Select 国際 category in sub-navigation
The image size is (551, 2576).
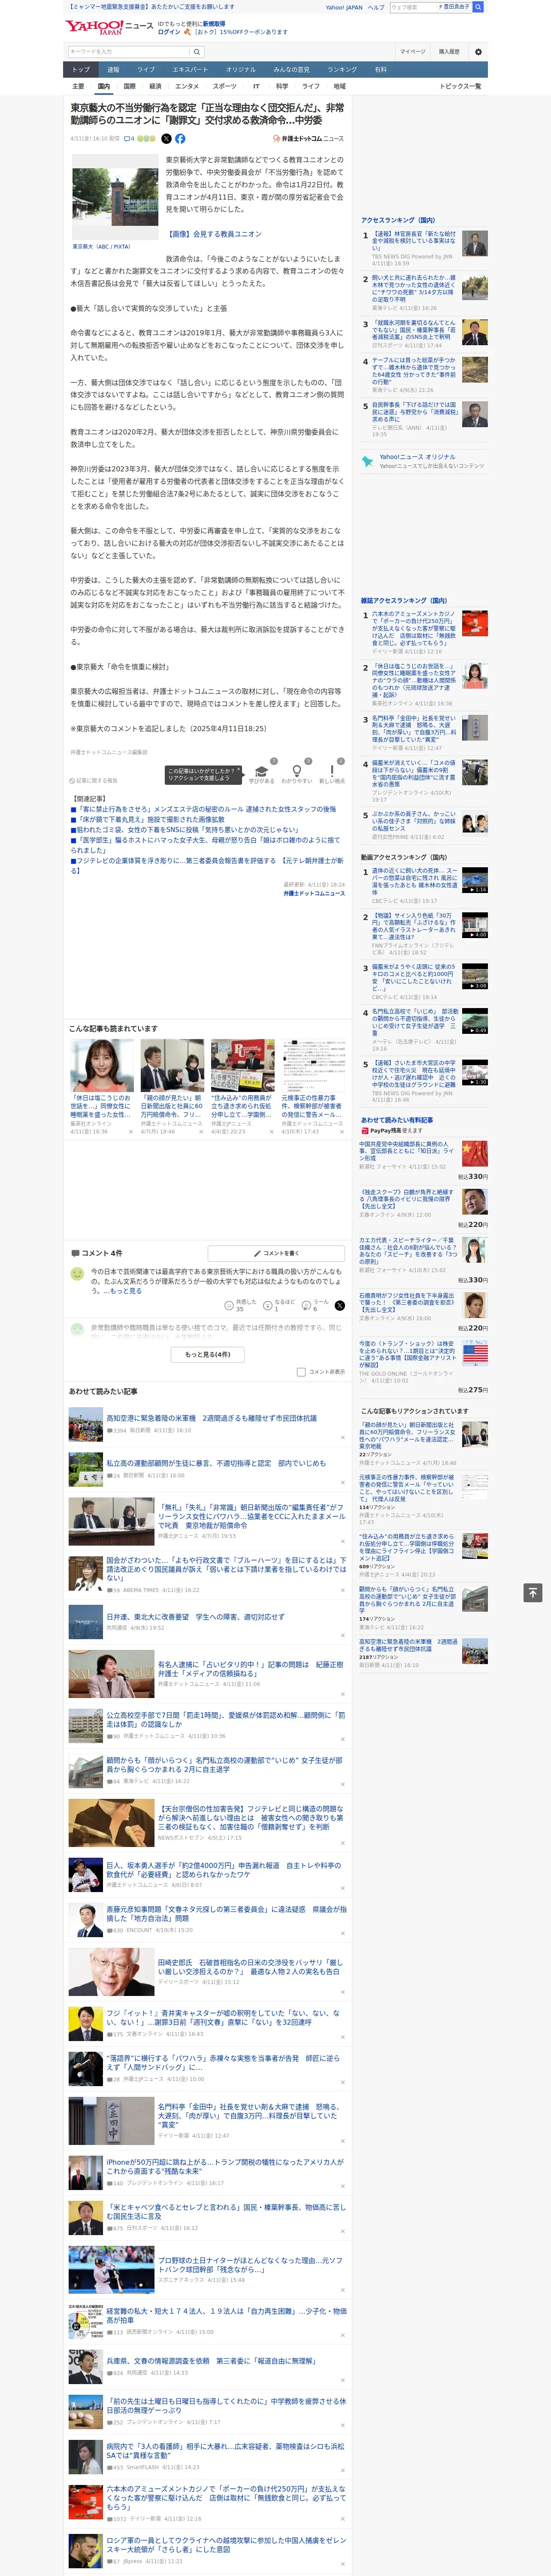point(130,86)
